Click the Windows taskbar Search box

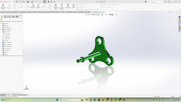70,100
